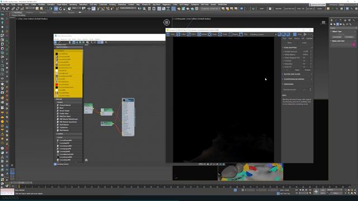Select the arrow tool in Slate Material Editor toolbar

(55, 42)
